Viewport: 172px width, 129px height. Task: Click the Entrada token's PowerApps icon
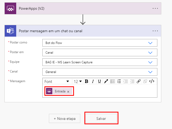pyautogui.click(x=49, y=91)
